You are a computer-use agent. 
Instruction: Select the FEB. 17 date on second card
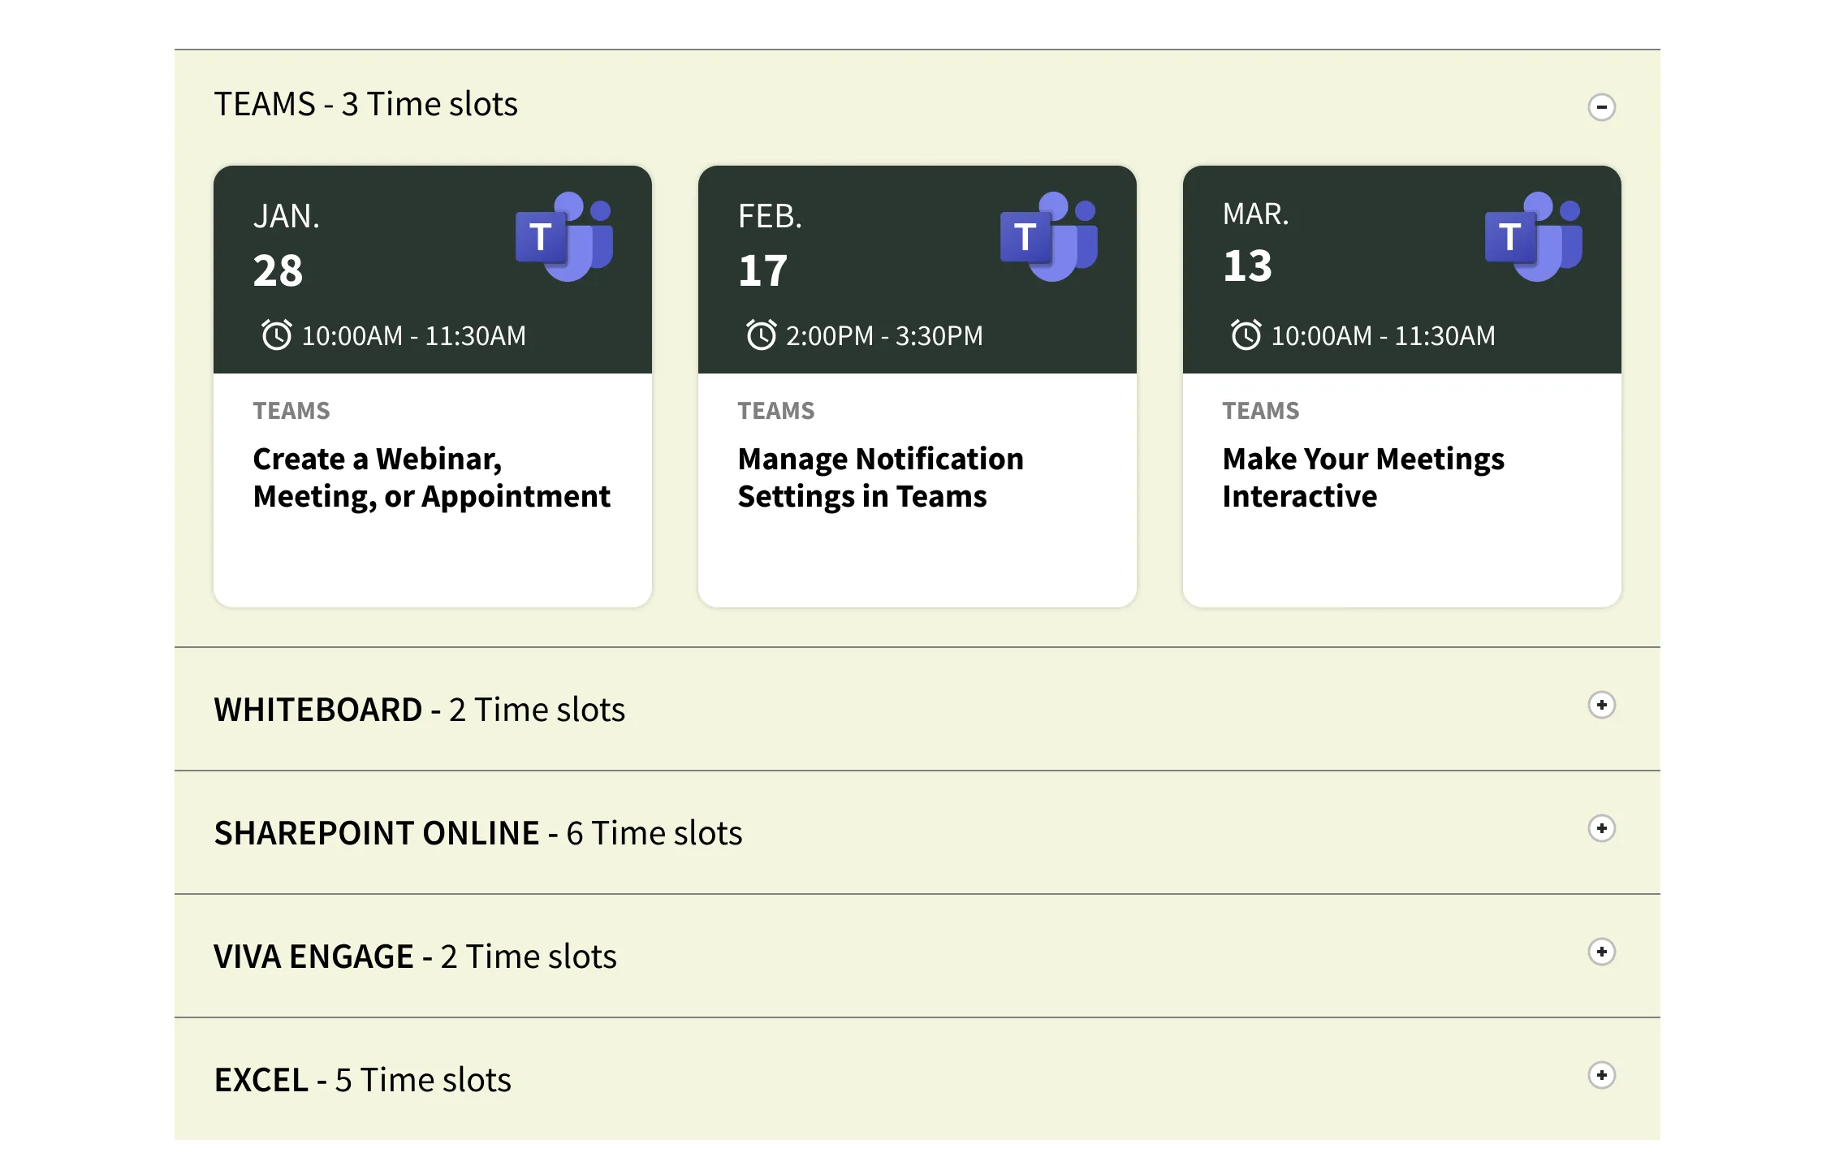point(770,245)
